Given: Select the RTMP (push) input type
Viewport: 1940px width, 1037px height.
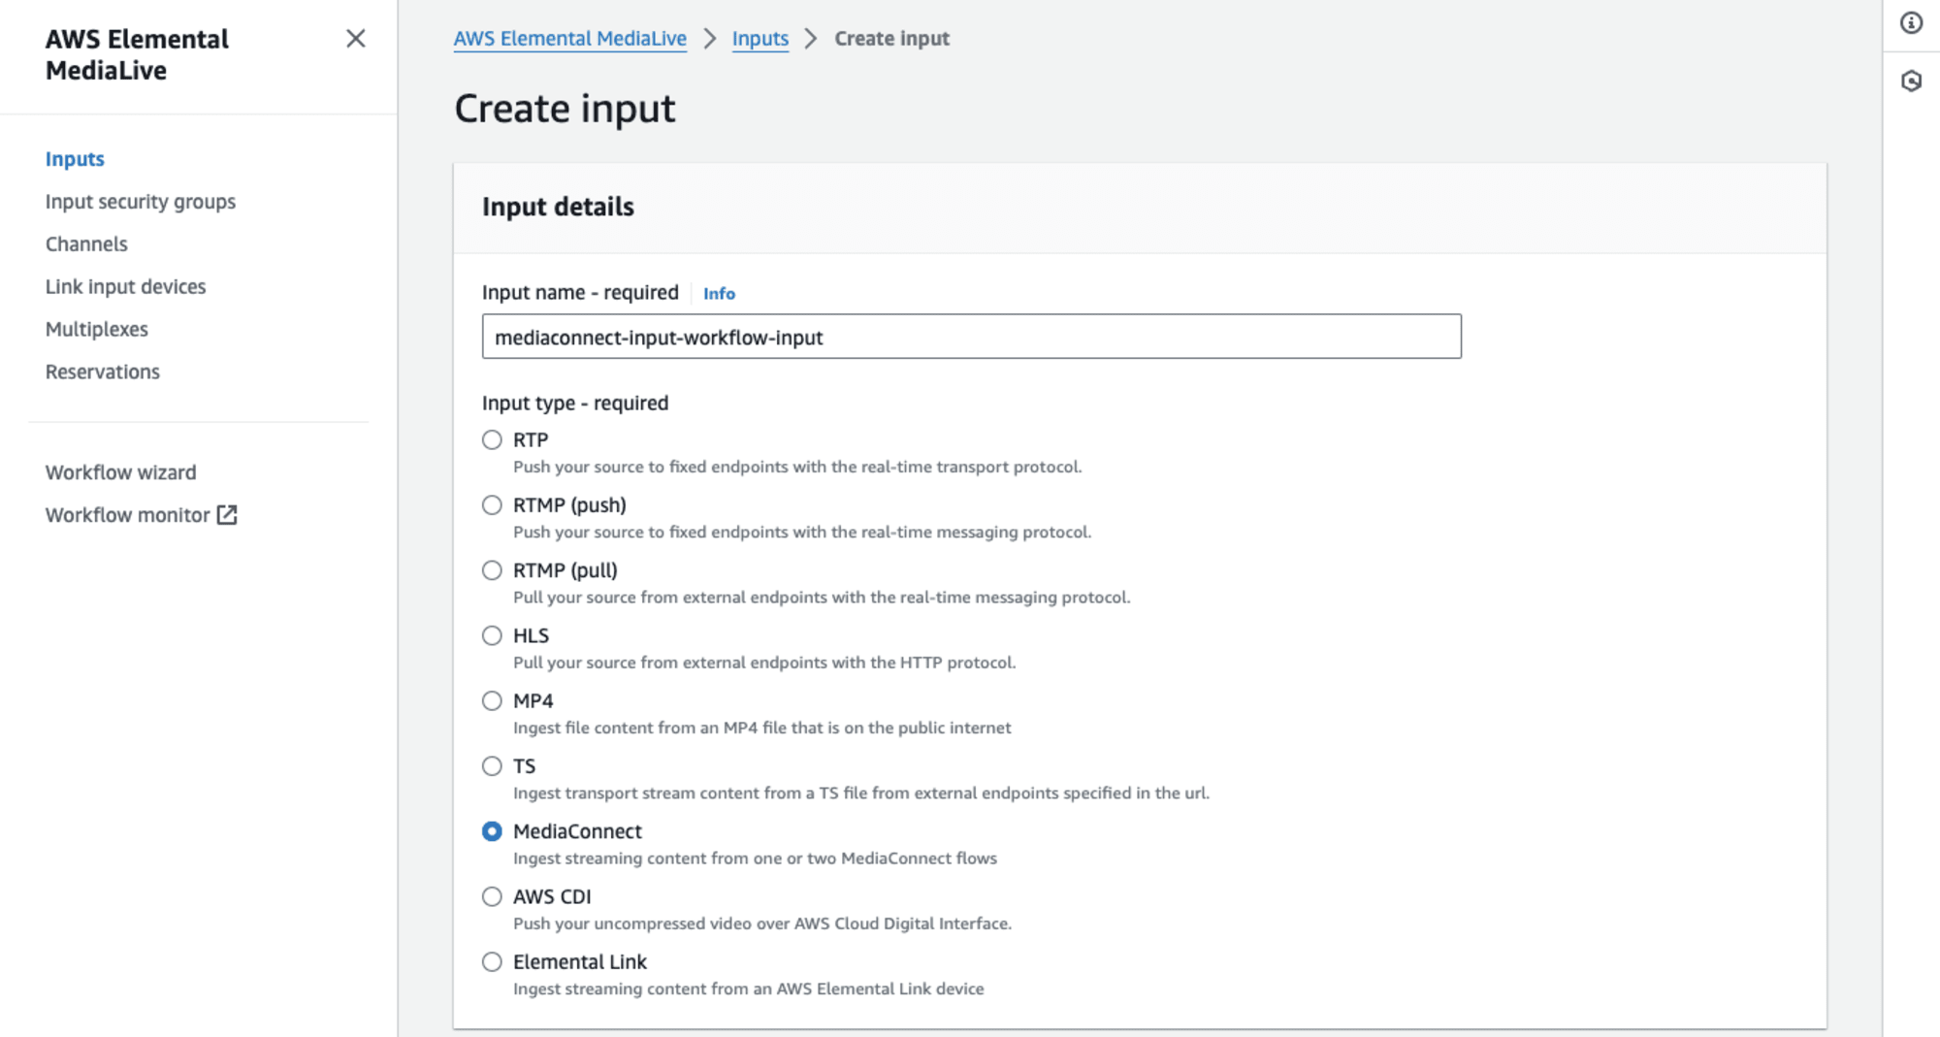Looking at the screenshot, I should coord(492,505).
